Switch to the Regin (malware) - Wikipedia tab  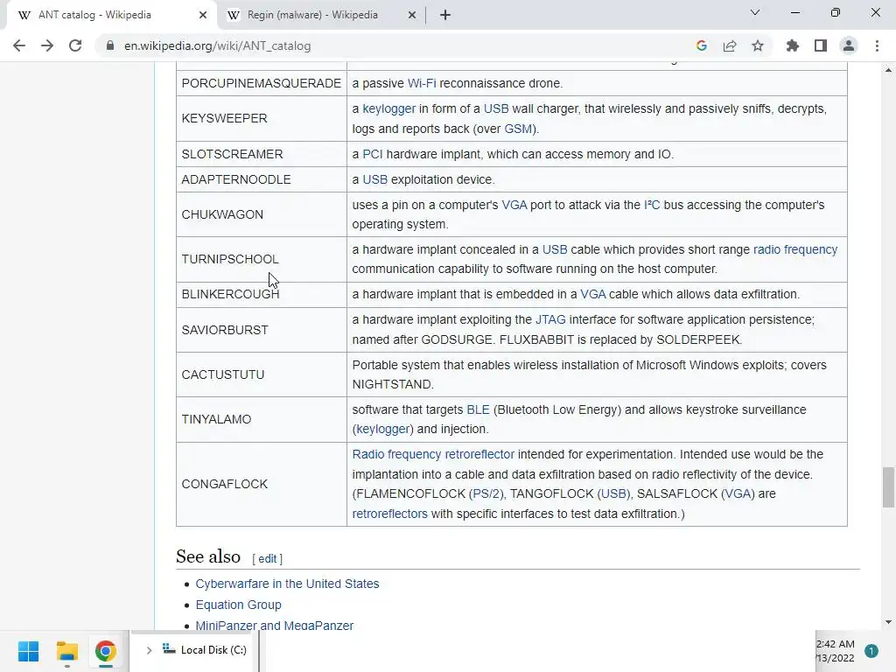[x=321, y=15]
